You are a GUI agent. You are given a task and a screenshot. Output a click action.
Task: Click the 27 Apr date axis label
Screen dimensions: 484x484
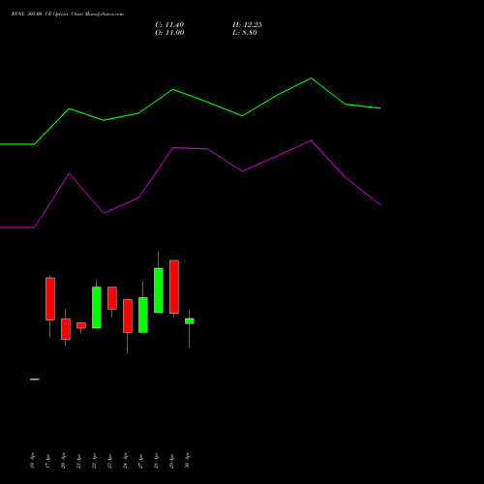140,461
